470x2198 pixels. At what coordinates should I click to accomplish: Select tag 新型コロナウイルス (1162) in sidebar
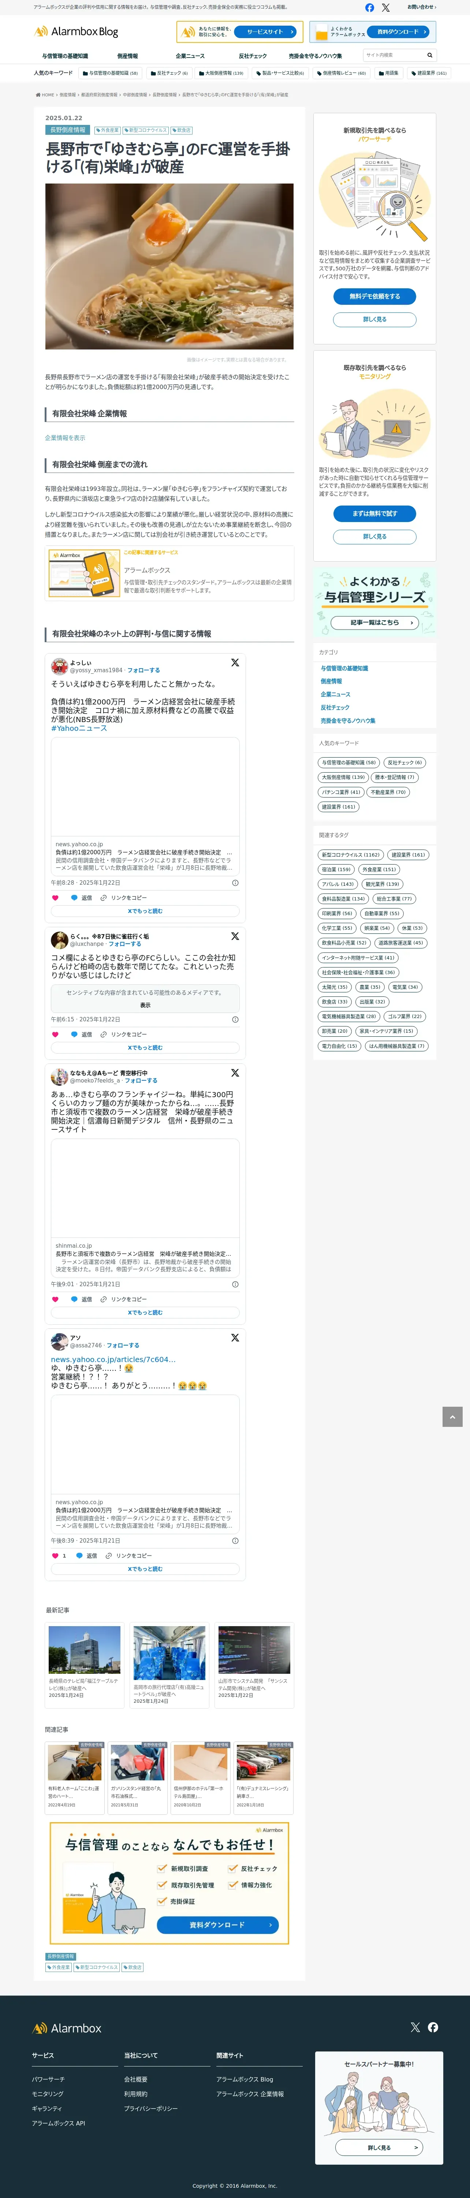(x=351, y=855)
